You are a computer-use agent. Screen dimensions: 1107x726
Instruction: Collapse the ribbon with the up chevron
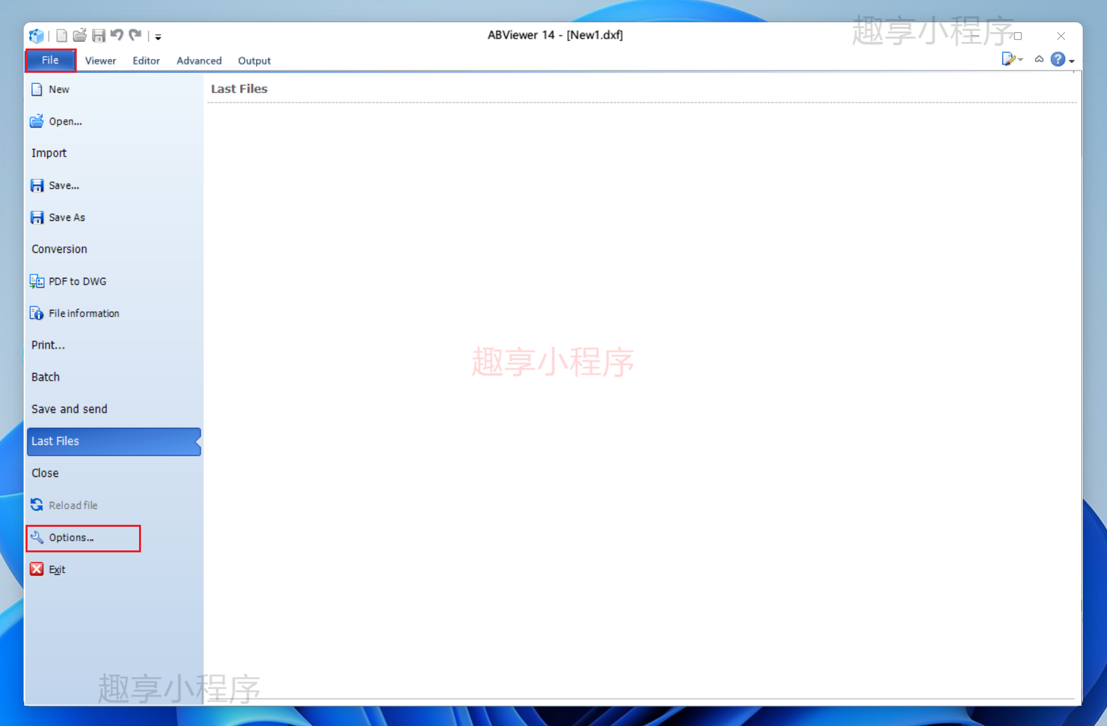1039,60
